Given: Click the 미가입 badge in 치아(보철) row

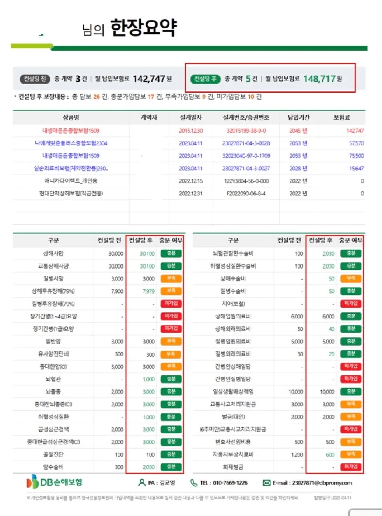Looking at the screenshot, I should pos(351,304).
